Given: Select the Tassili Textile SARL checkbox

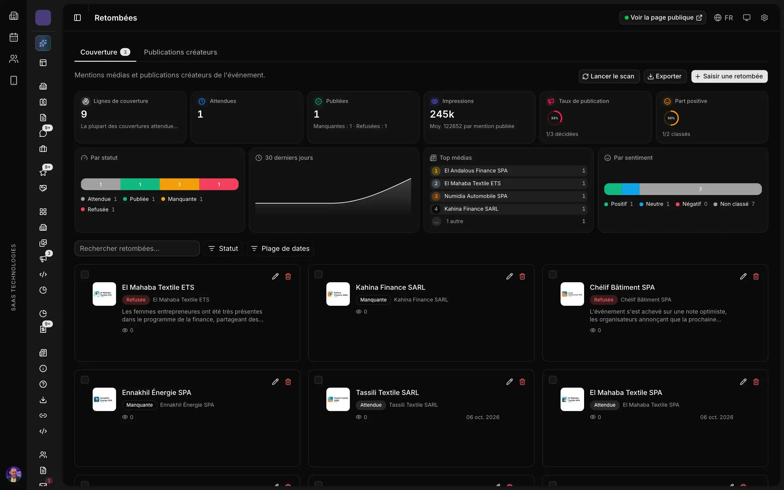Looking at the screenshot, I should [x=318, y=380].
